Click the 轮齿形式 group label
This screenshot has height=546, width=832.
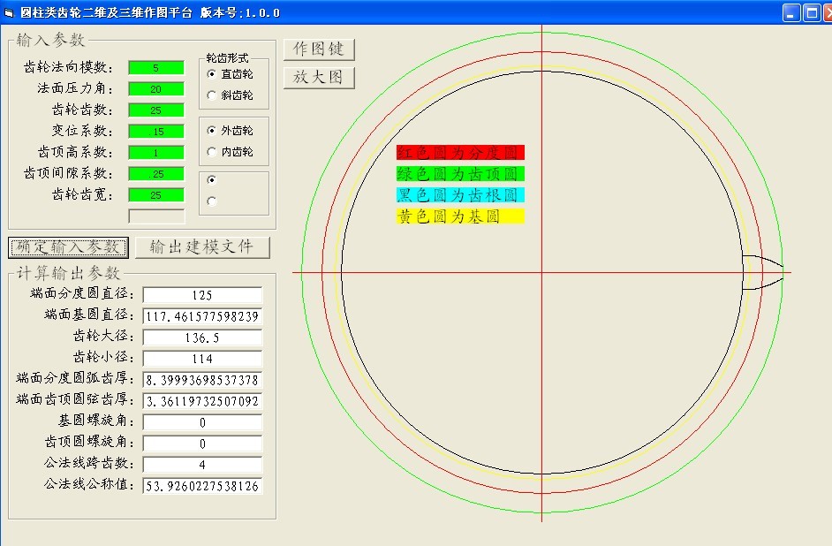pos(227,57)
